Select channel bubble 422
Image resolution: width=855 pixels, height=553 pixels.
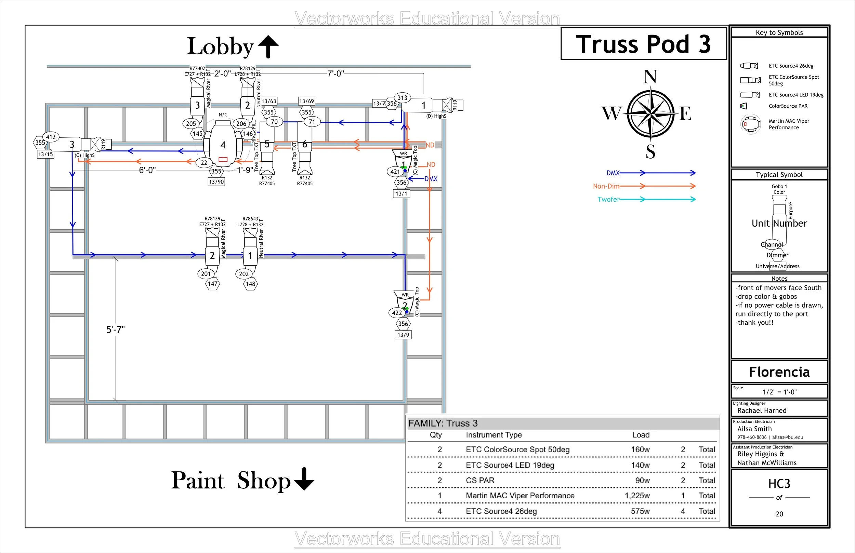(397, 313)
